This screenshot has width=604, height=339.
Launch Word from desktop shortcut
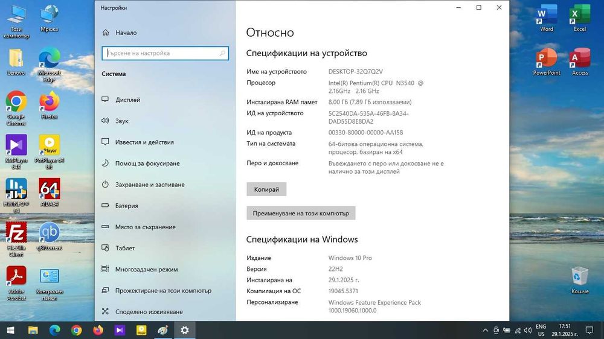(x=547, y=19)
